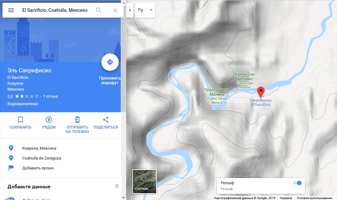This screenshot has width=337, height=200.
Task: Click the Добавить ярлык flag icon
Action: (x=11, y=168)
